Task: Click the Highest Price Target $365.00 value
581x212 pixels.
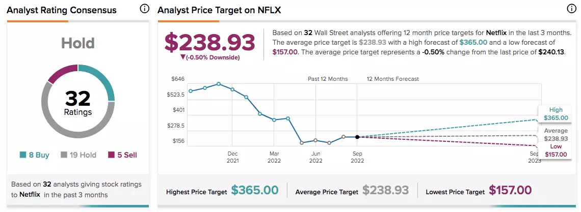Action: (255, 190)
